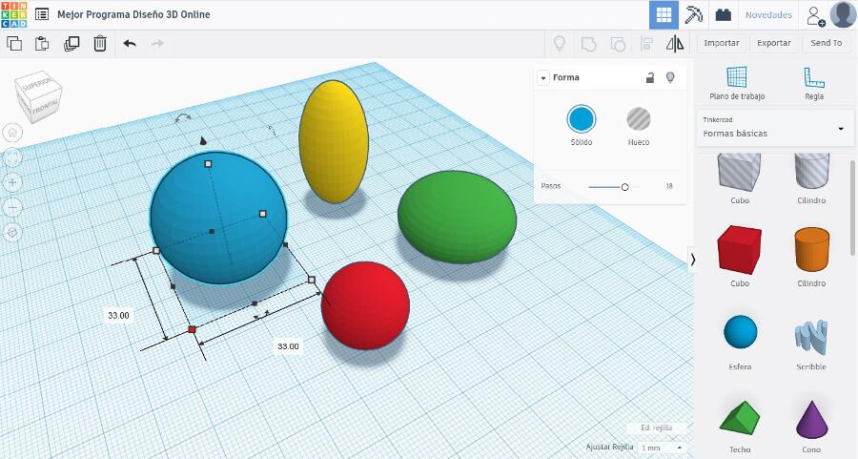Click the Mirror (flip) tool icon
The height and width of the screenshot is (459, 858).
point(675,43)
